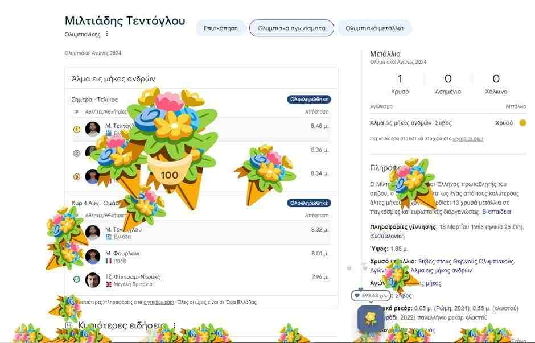The image size is (535, 343).
Task: Click the flower bouquet celebration button
Action: point(371,319)
